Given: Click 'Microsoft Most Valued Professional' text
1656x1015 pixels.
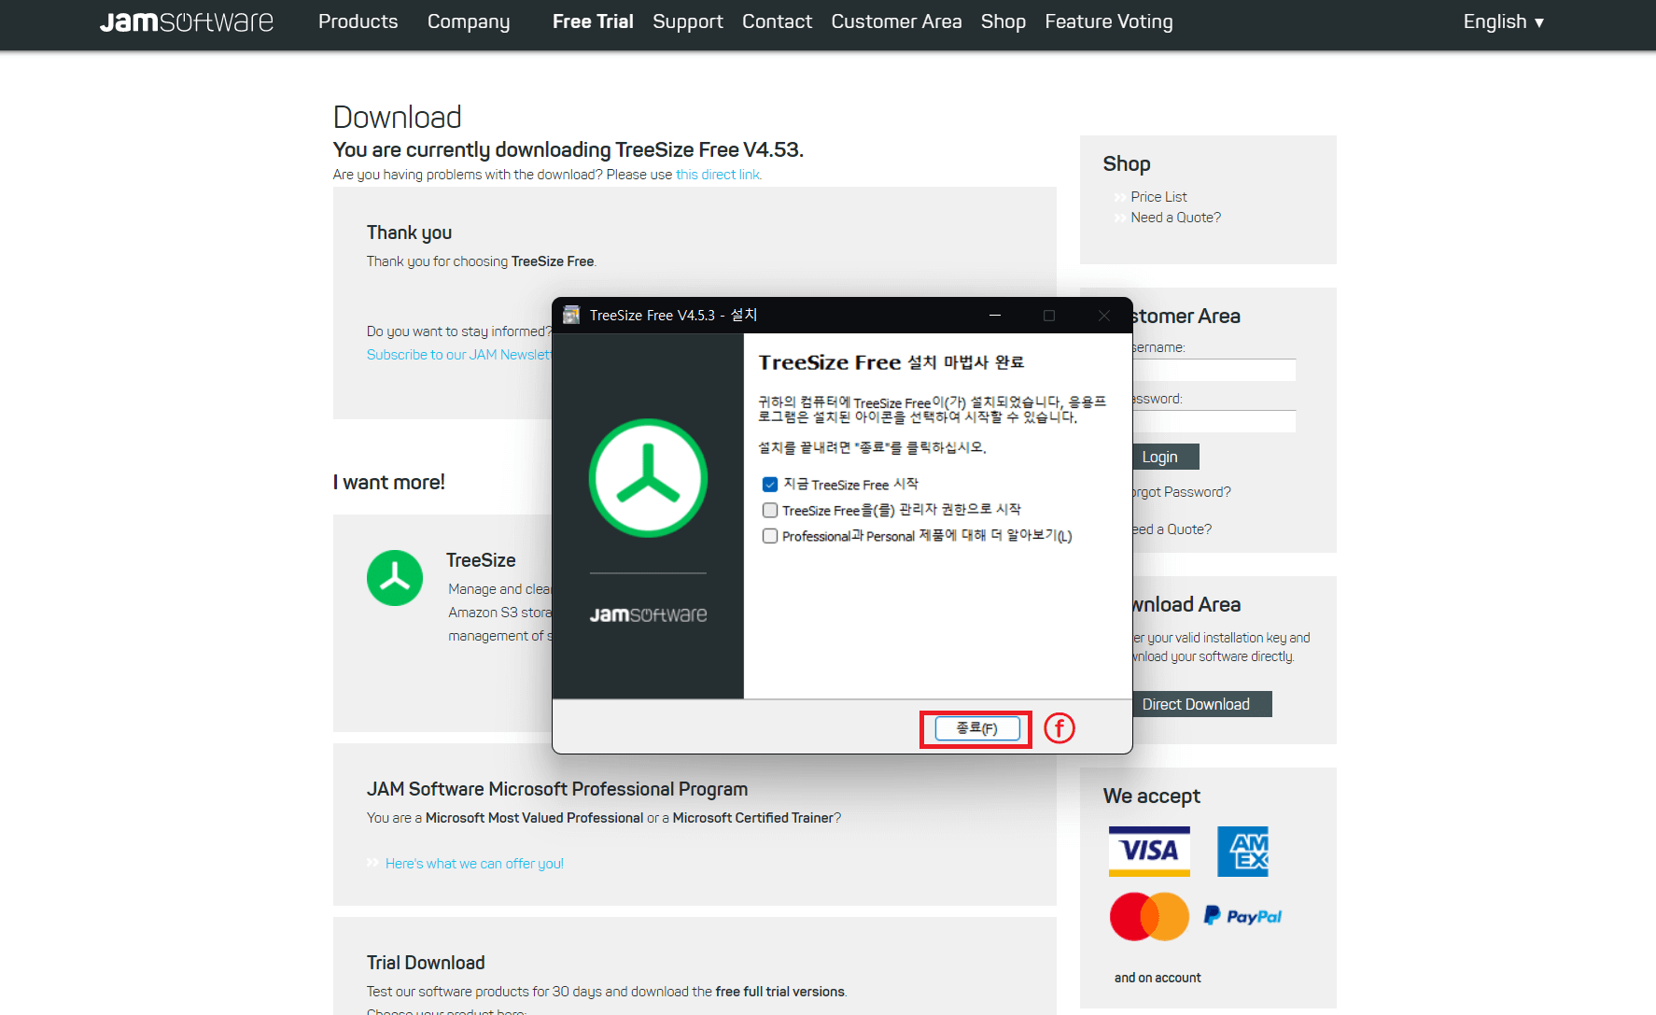Looking at the screenshot, I should pyautogui.click(x=534, y=818).
